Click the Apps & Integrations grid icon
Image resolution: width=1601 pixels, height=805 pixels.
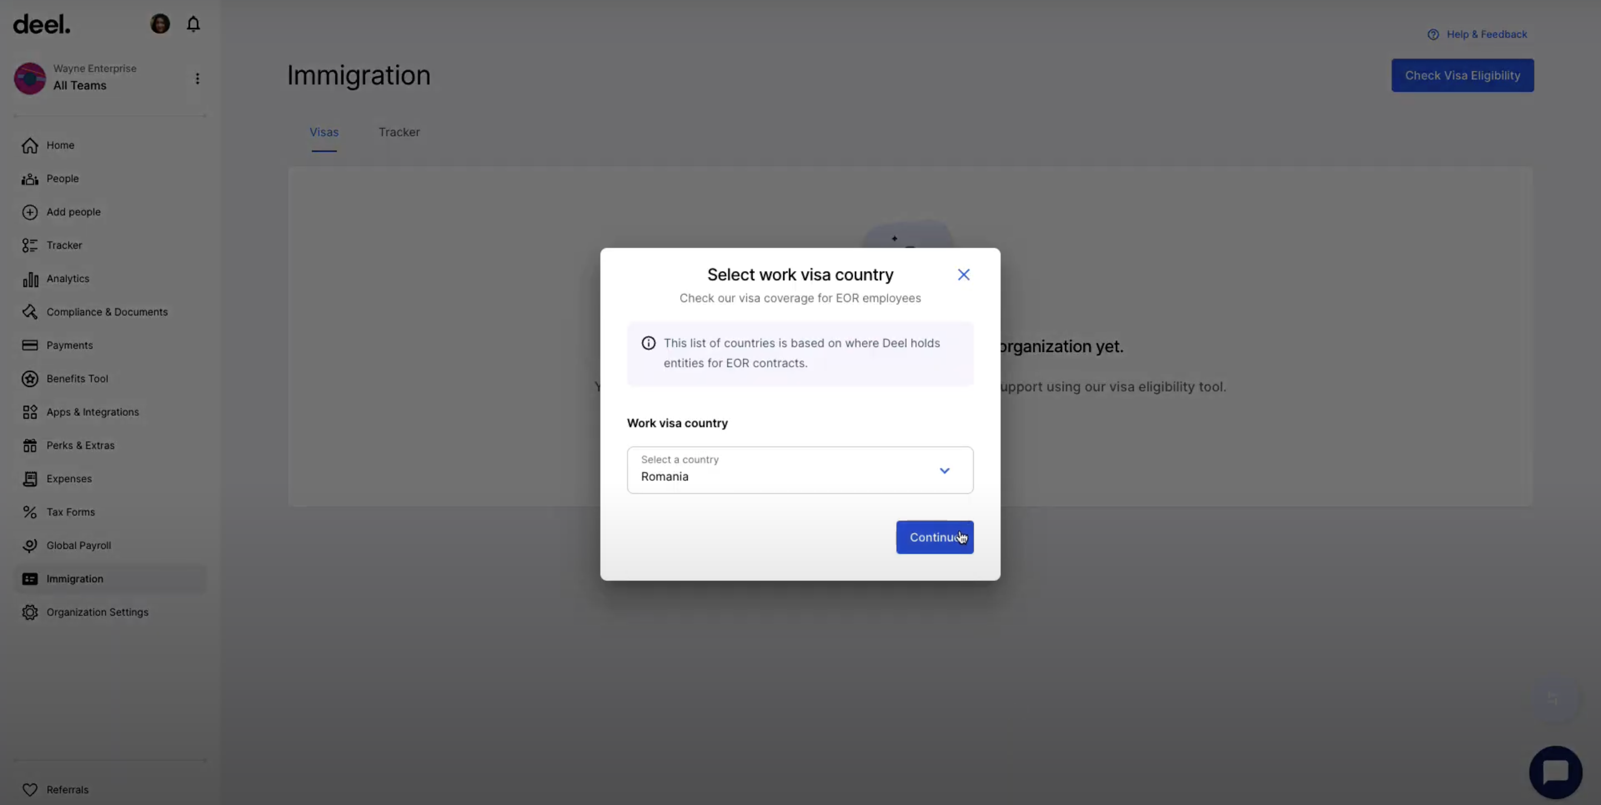[30, 412]
